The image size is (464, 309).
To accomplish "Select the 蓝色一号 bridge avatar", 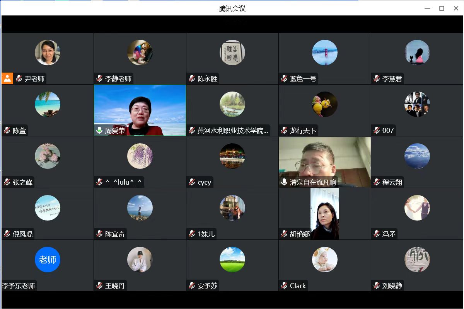I will 325,53.
